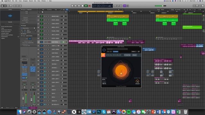
Task: Open the Browsers button at top right
Action: pyautogui.click(x=203, y=6)
